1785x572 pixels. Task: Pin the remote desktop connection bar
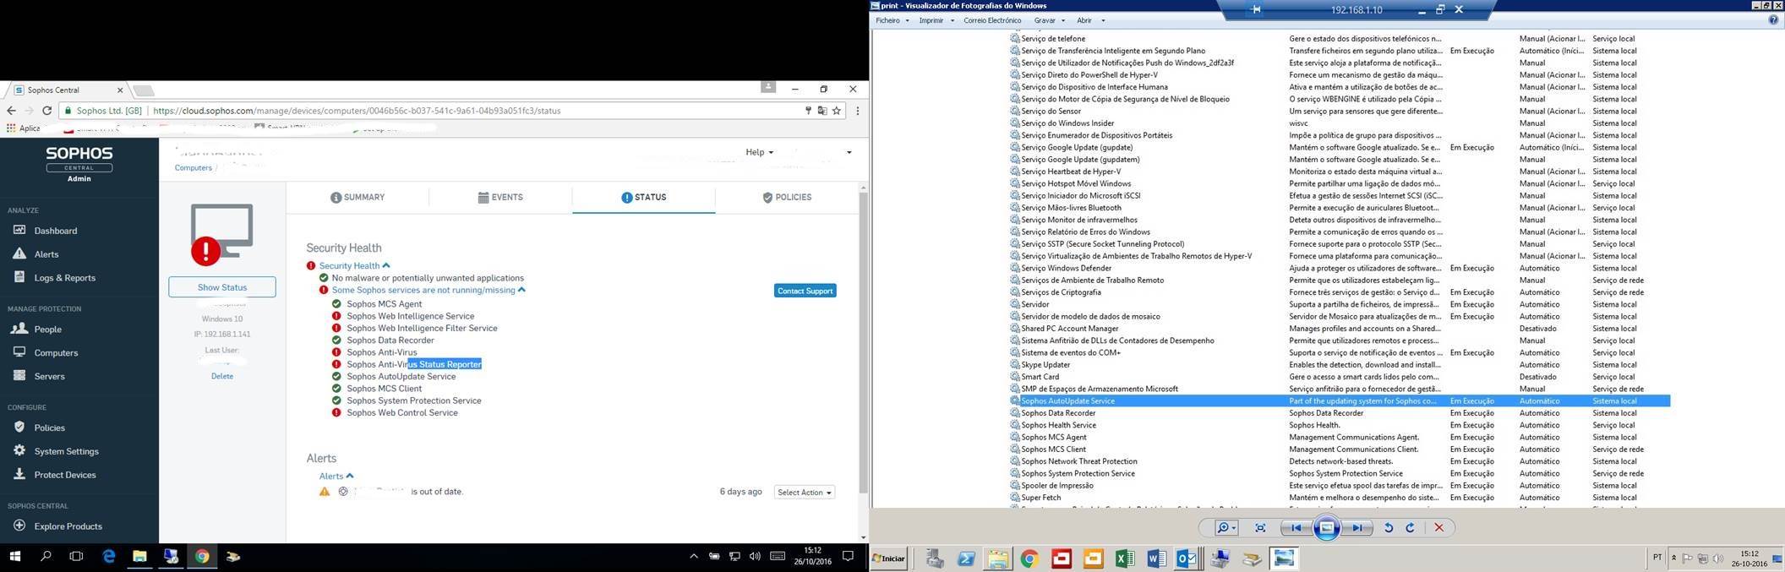(1256, 10)
